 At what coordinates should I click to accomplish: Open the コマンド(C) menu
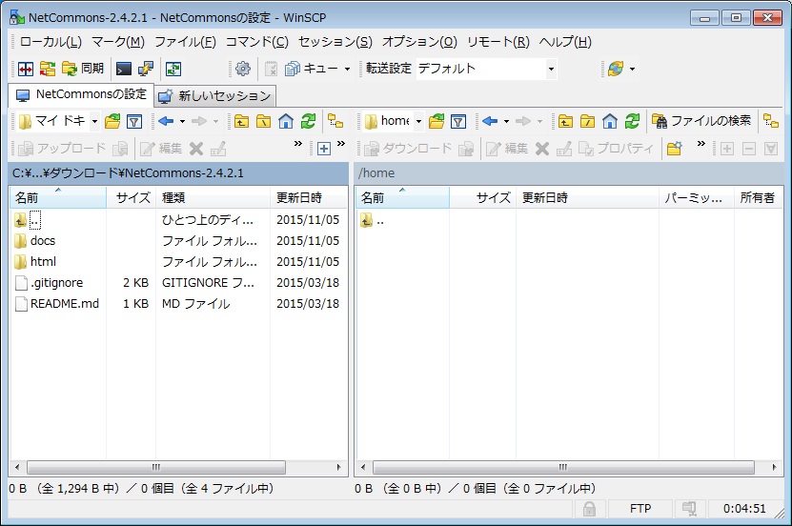pos(257,42)
